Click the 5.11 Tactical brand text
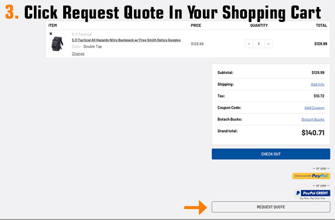Image resolution: width=335 pixels, height=220 pixels. [x=82, y=34]
